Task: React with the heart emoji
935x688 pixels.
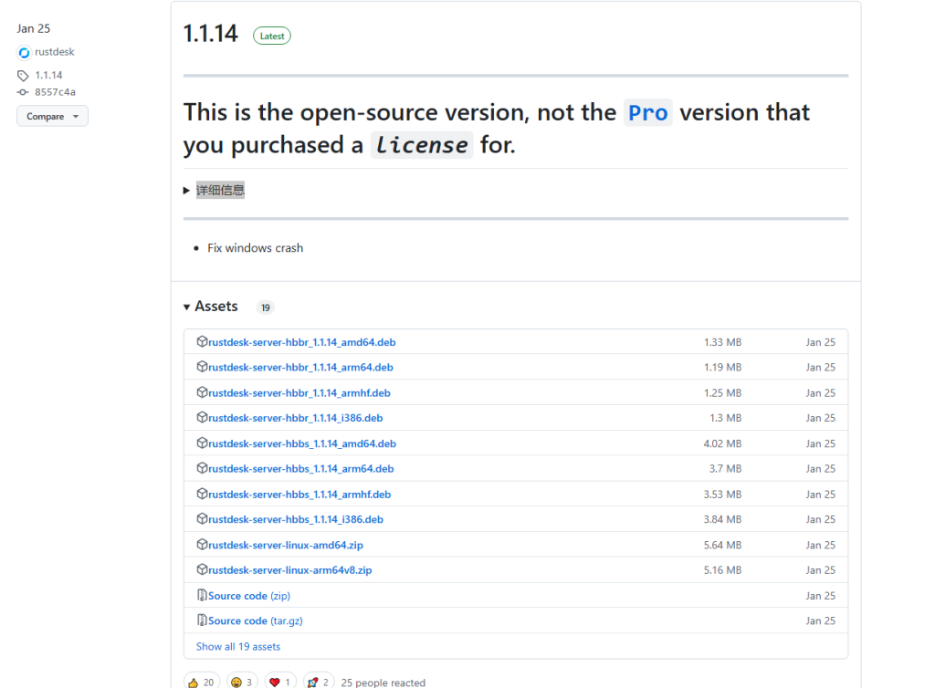Action: pos(281,682)
